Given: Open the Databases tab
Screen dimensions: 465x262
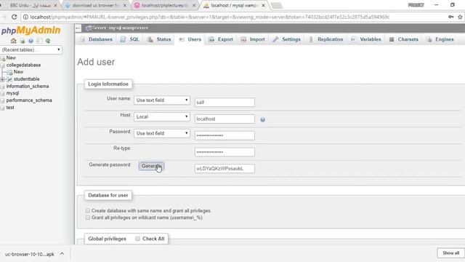Looking at the screenshot, I should pos(96,39).
